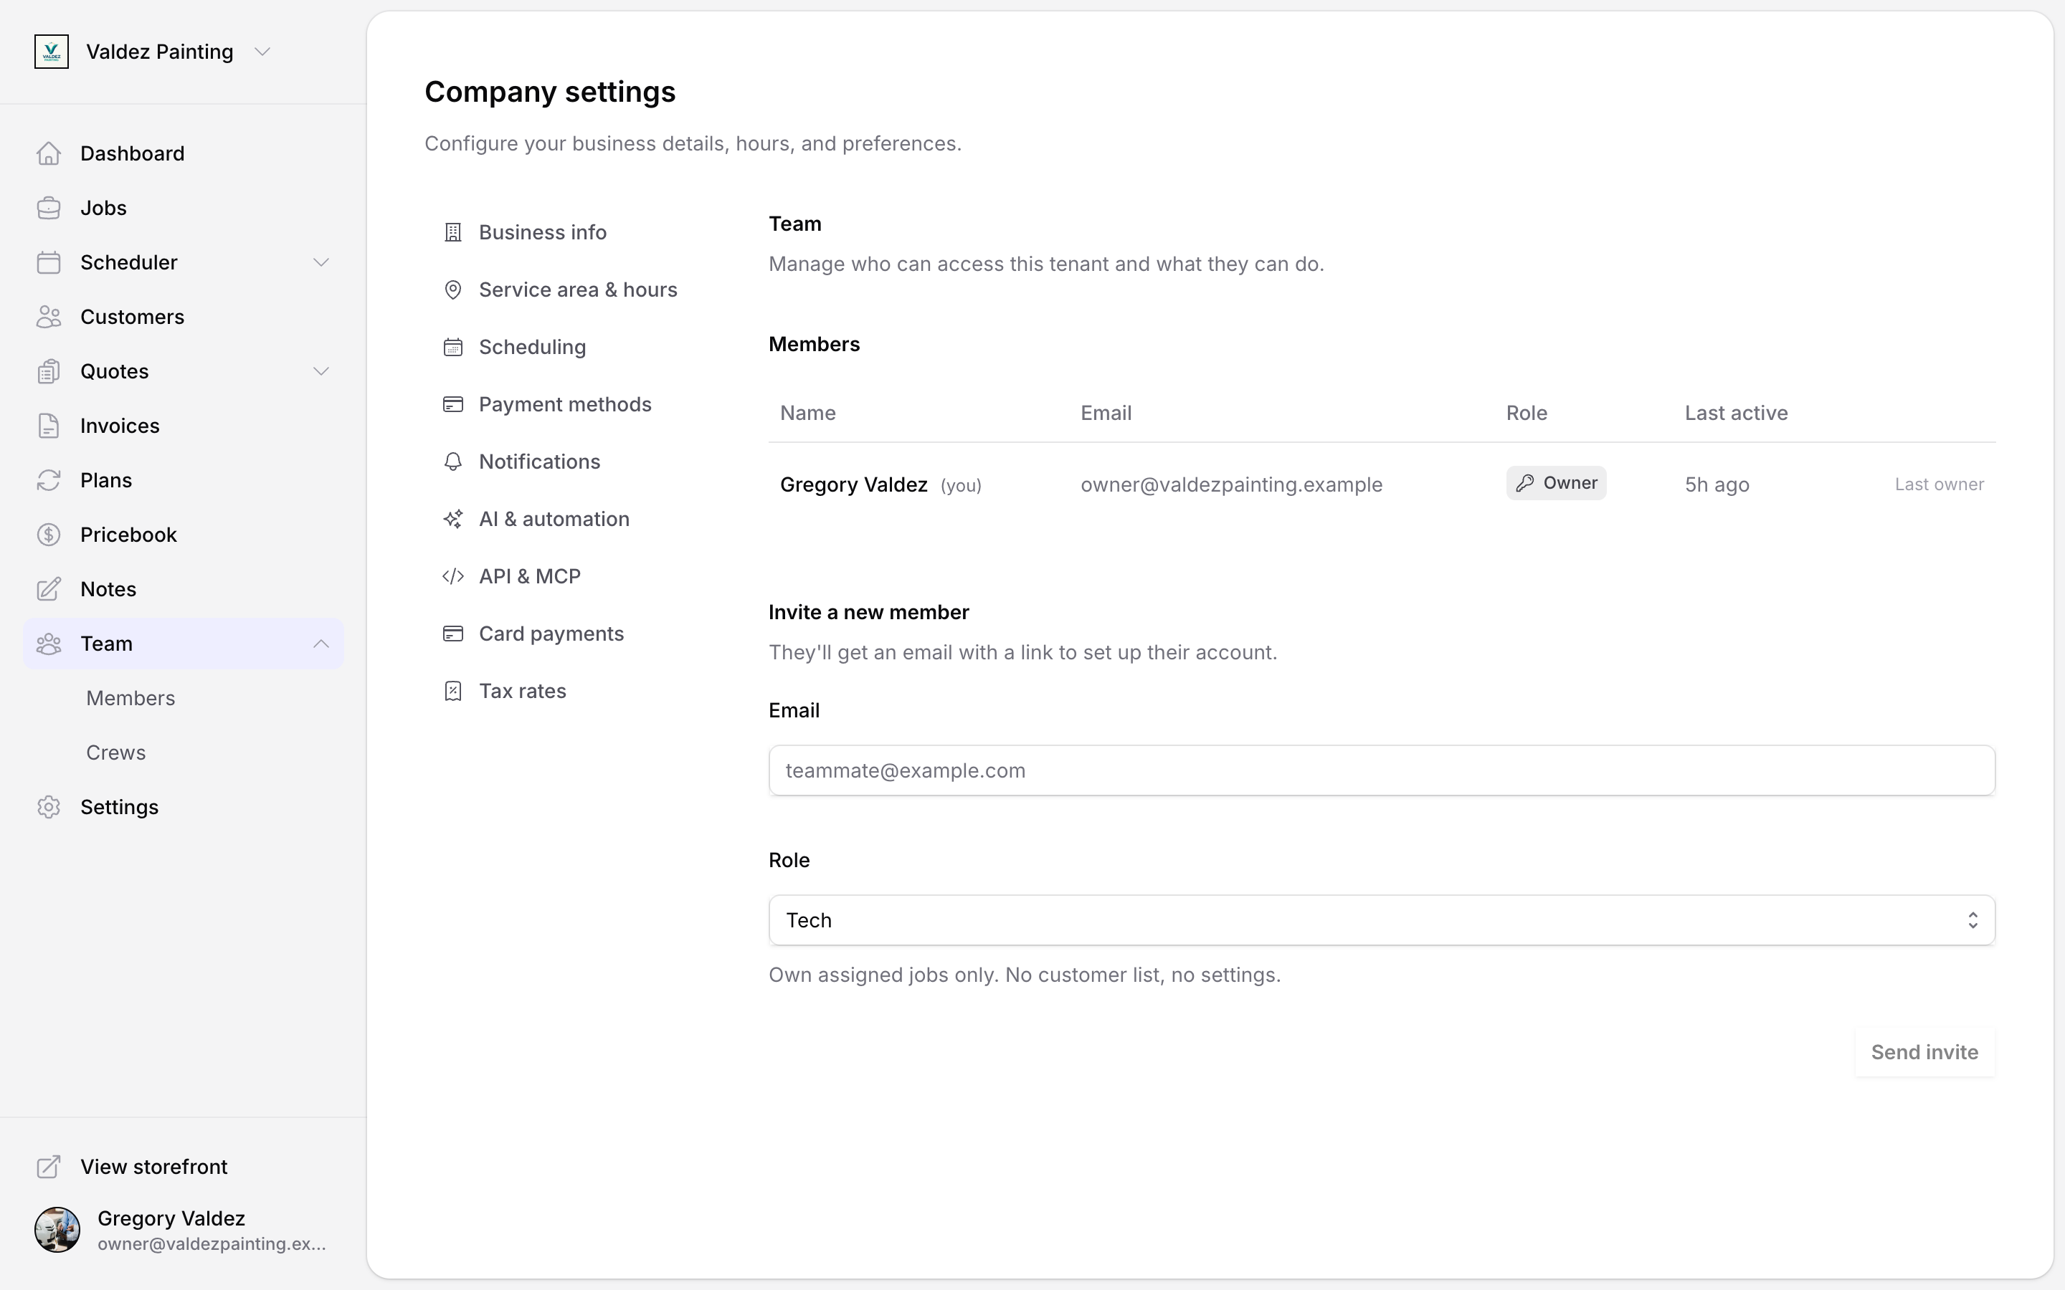Click the Last active column header
2065x1290 pixels.
[x=1736, y=413]
